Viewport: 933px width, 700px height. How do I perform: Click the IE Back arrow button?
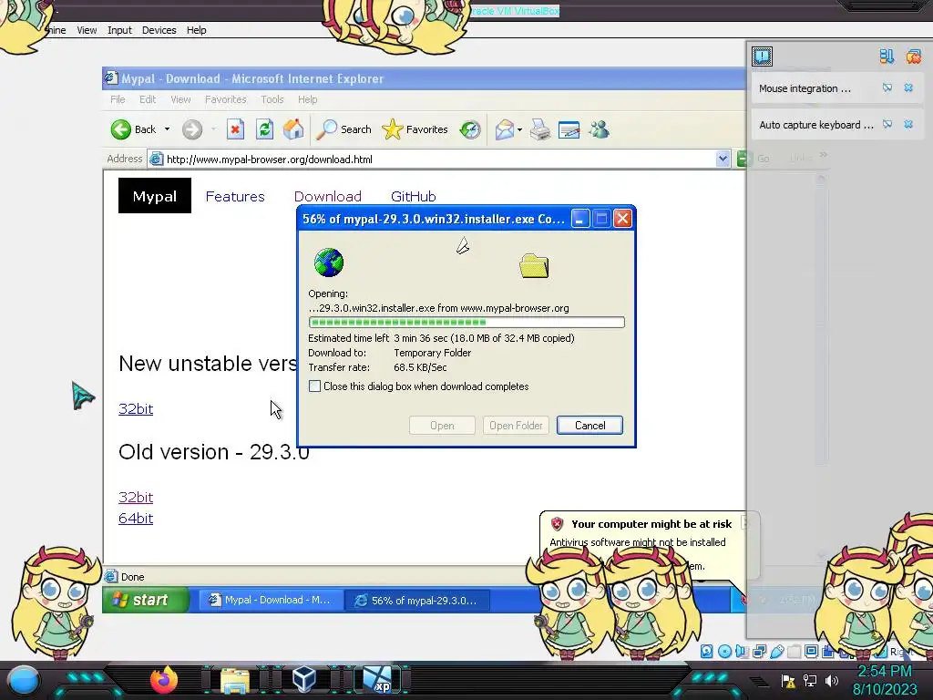[121, 129]
